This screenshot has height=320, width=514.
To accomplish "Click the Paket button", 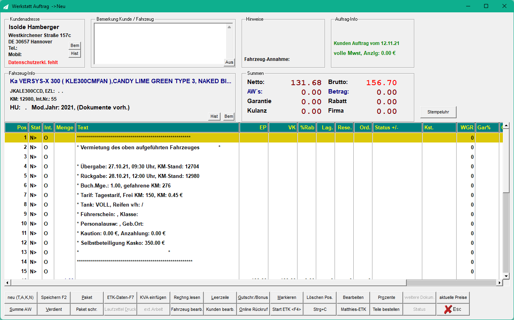I will click(87, 297).
